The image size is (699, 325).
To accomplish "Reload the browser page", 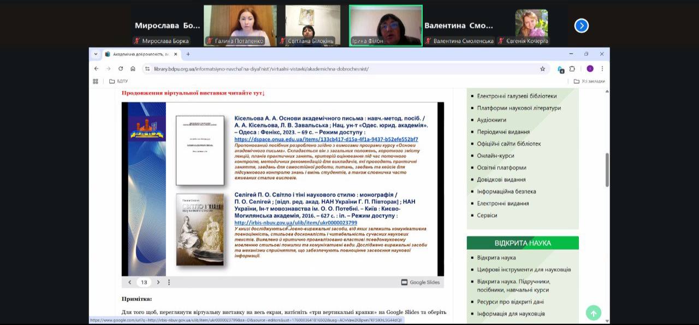I will 120,69.
